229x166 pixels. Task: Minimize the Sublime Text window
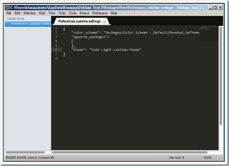[x=210, y=7]
